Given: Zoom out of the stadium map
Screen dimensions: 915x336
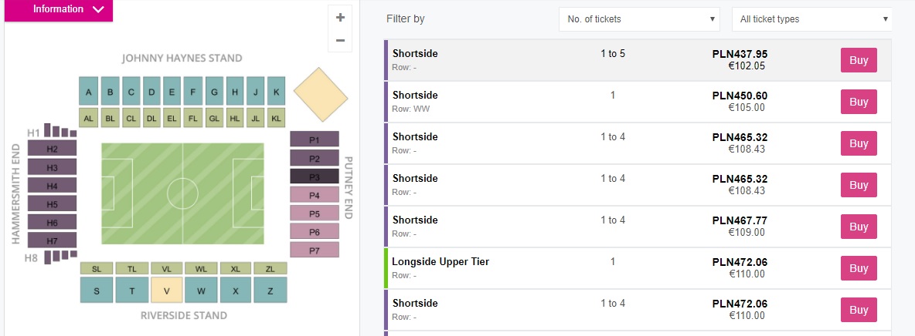Looking at the screenshot, I should tap(340, 40).
